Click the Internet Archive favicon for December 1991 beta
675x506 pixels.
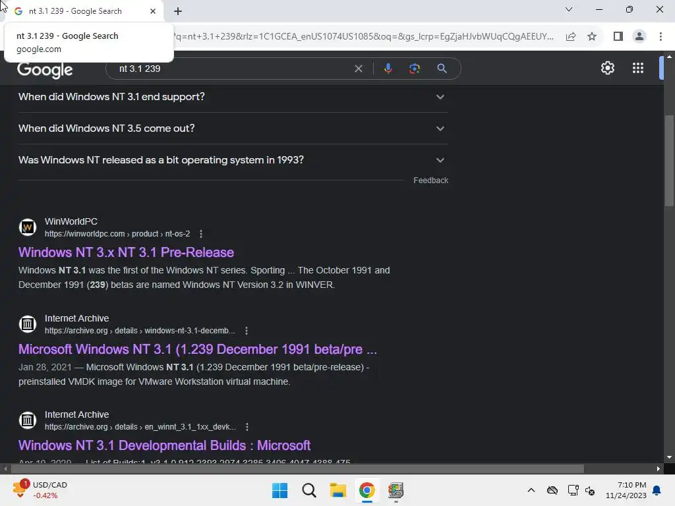[x=28, y=324]
